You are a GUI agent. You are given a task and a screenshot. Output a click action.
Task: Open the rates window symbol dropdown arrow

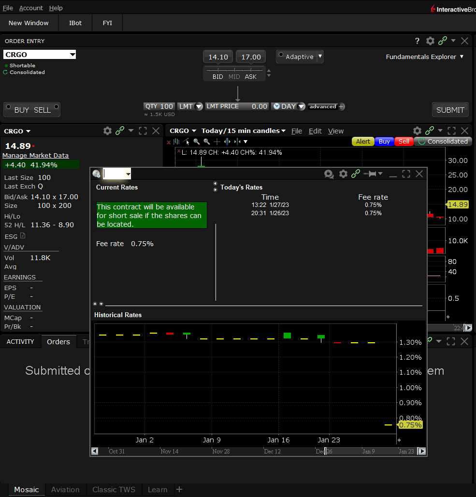[x=128, y=174]
